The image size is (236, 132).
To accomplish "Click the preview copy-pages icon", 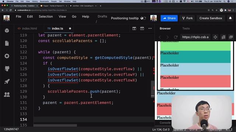I will (223, 37).
